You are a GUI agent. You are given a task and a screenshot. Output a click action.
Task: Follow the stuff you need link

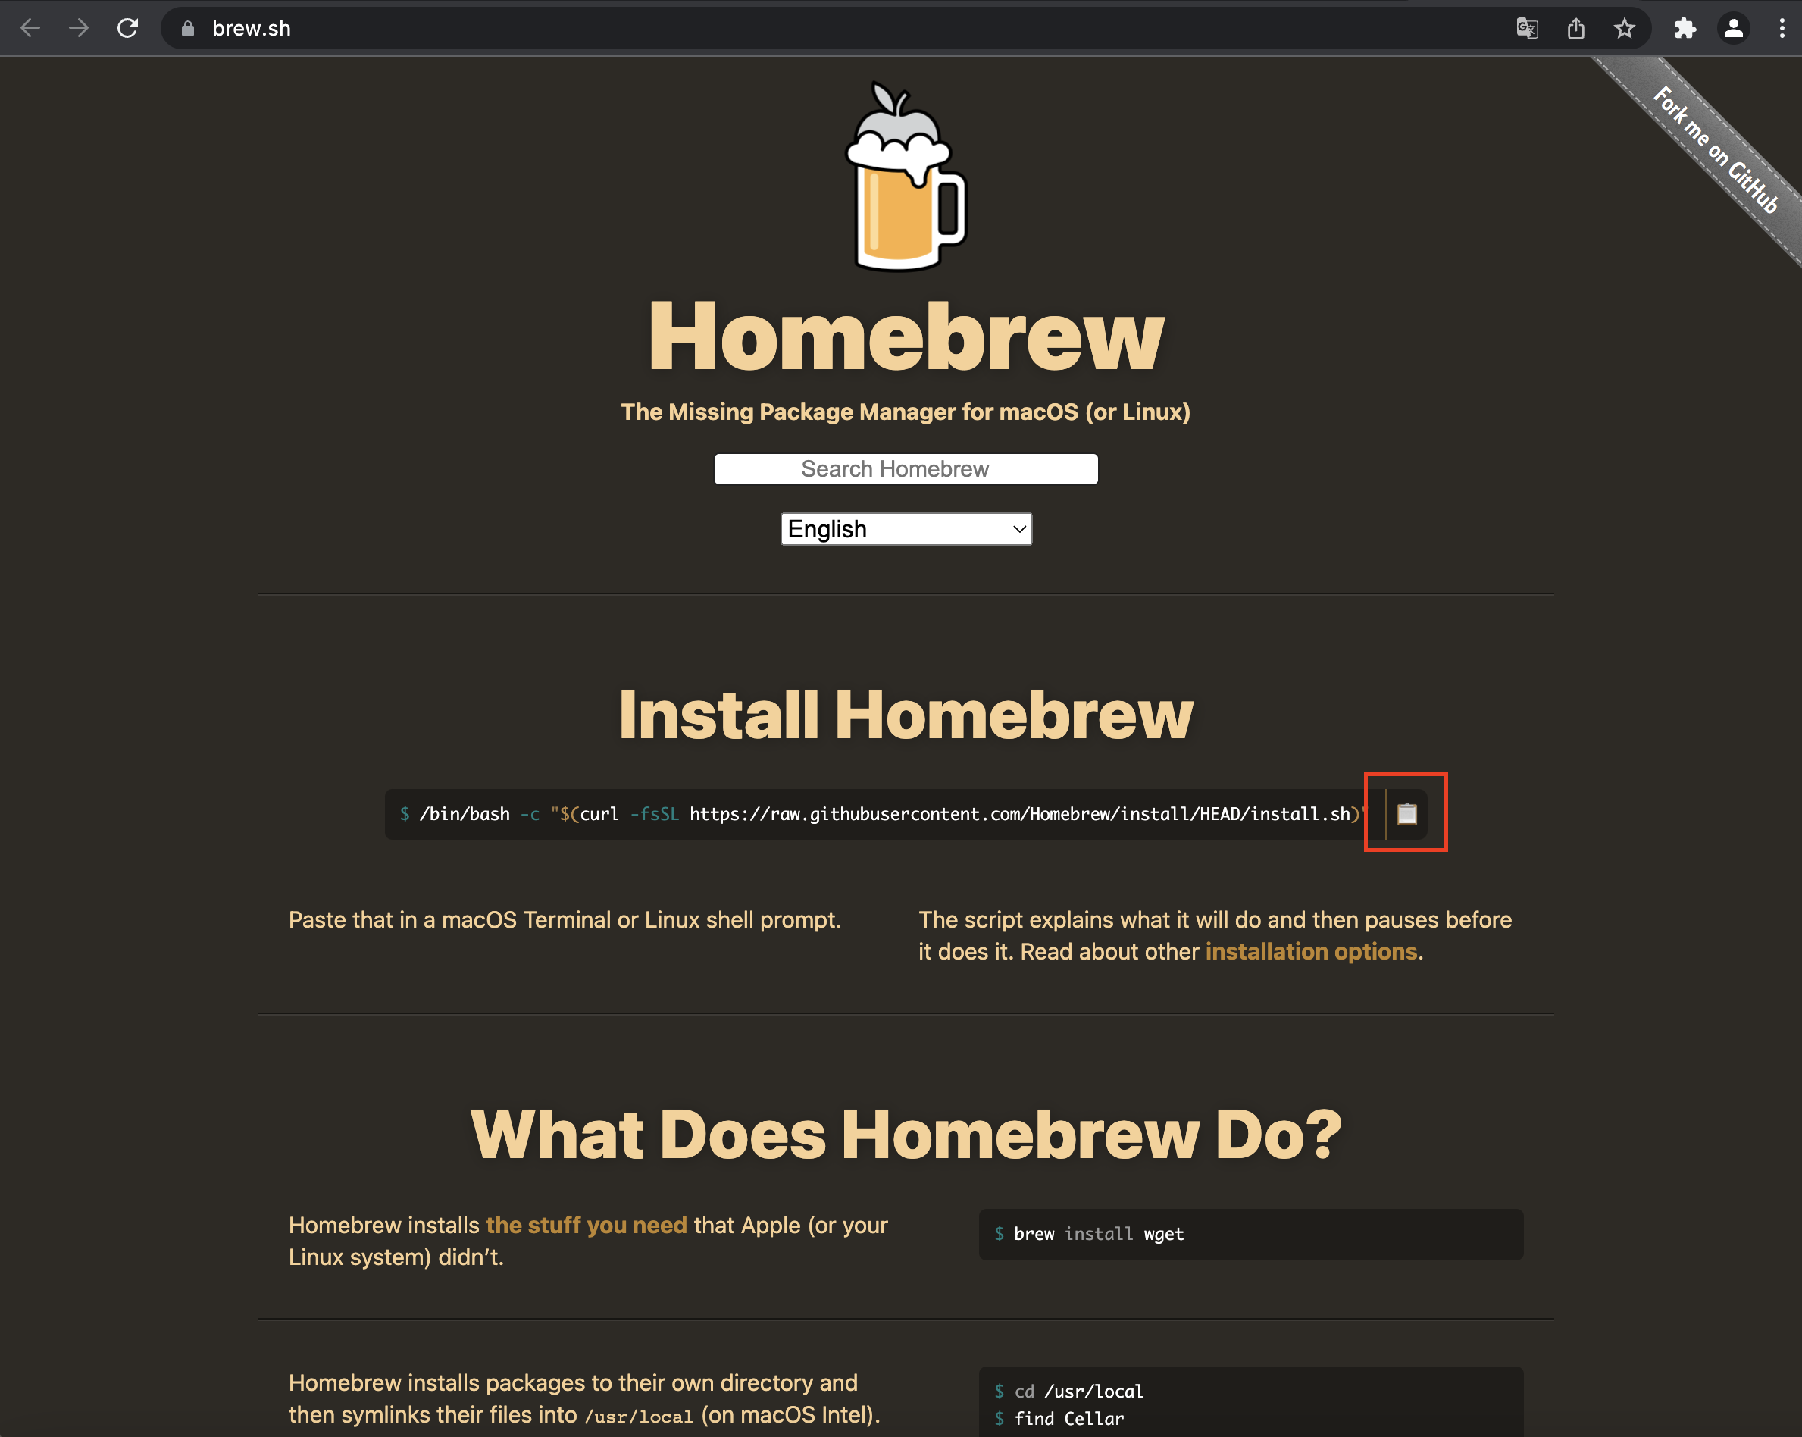[x=586, y=1225]
